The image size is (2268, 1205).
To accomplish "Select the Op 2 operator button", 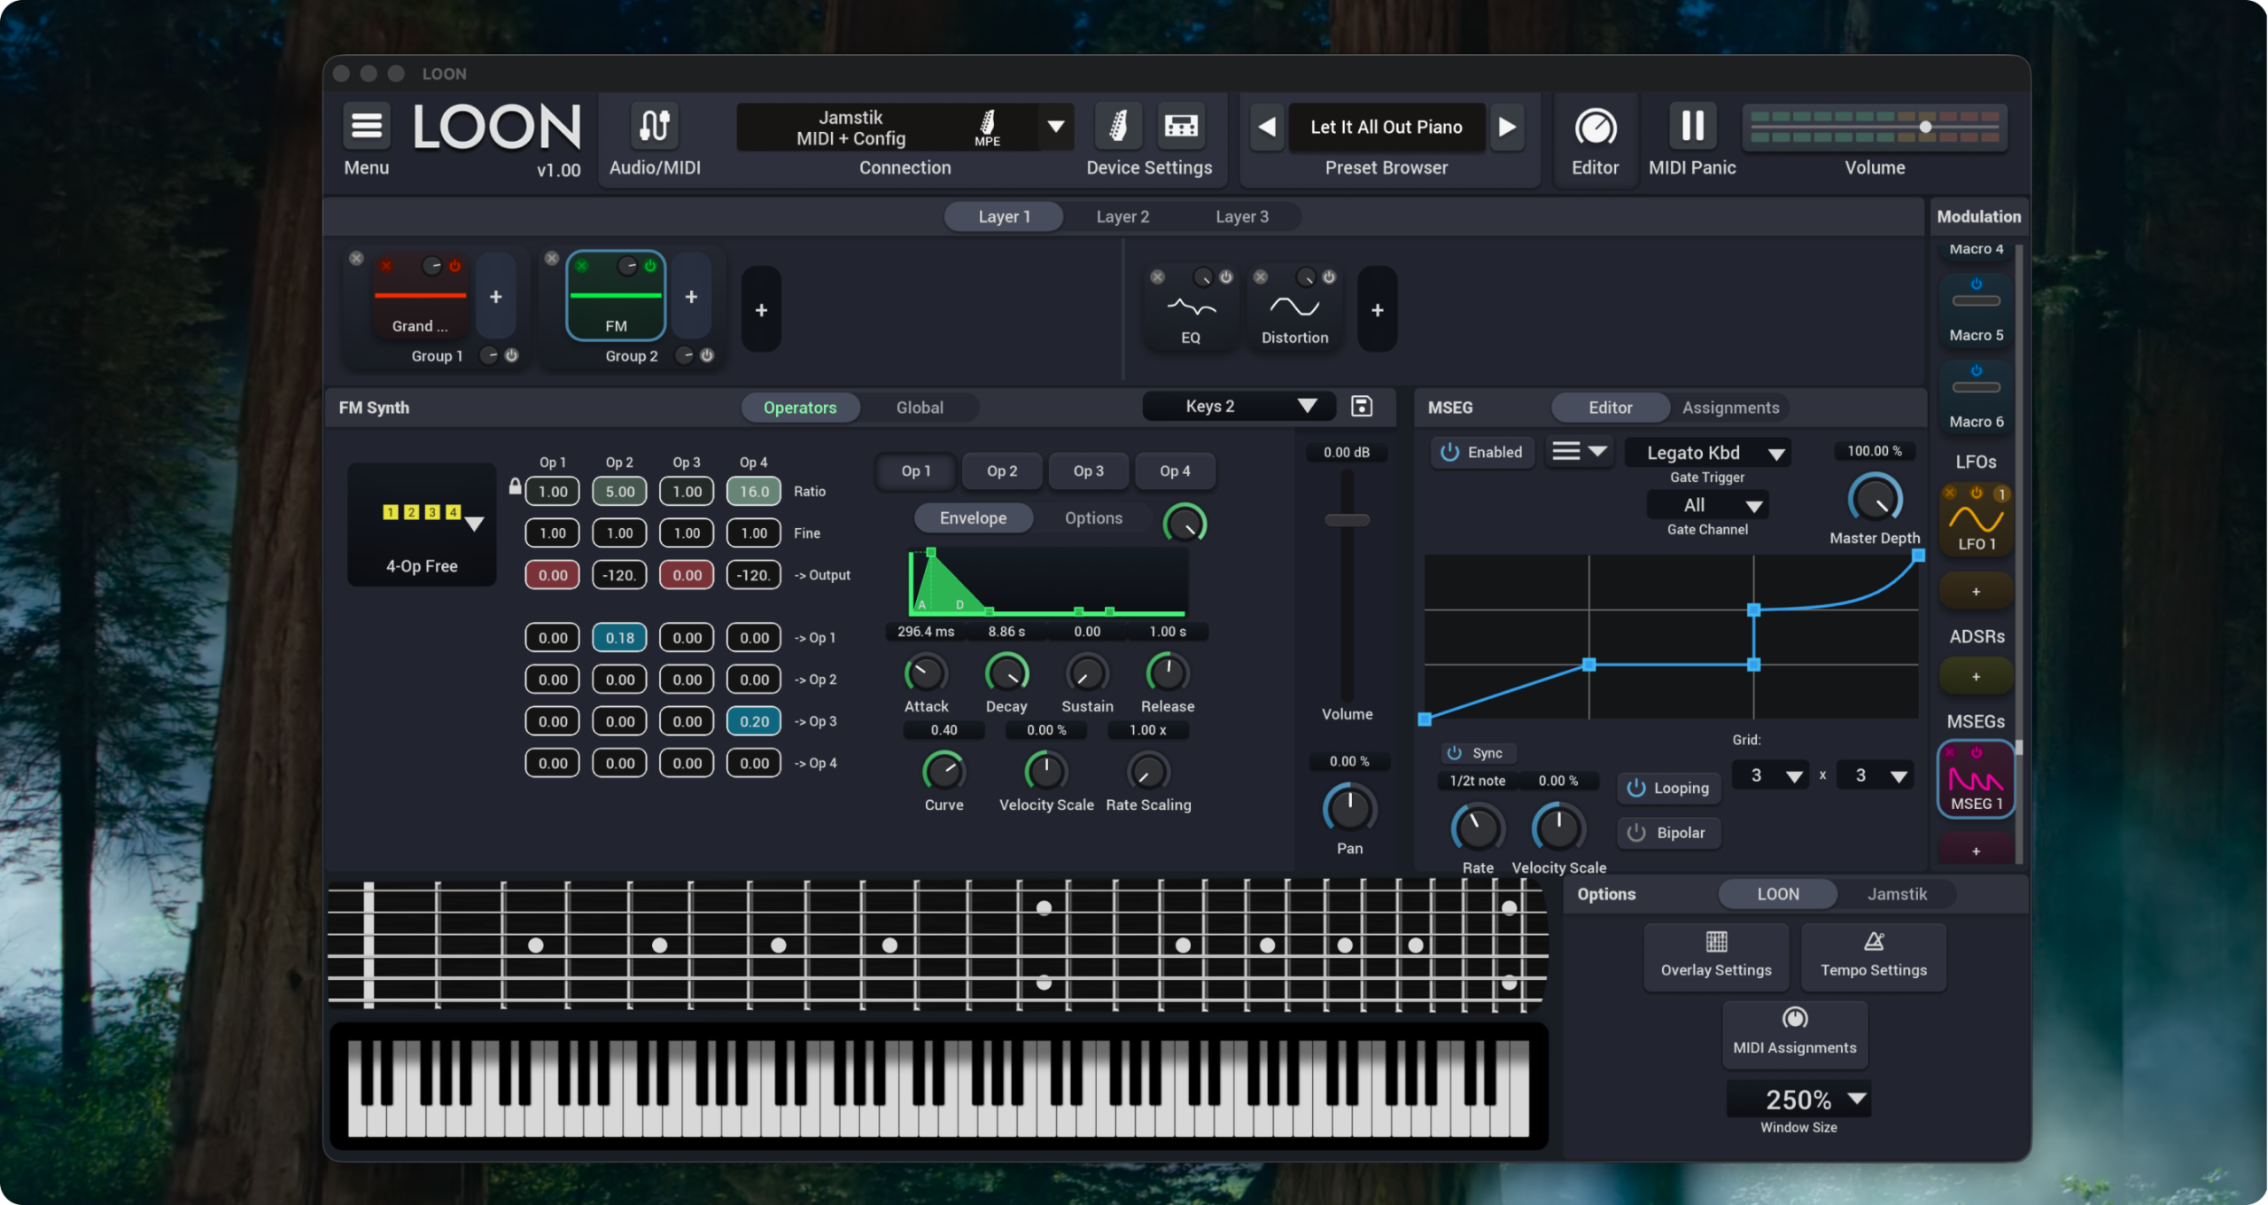I will click(x=1001, y=471).
